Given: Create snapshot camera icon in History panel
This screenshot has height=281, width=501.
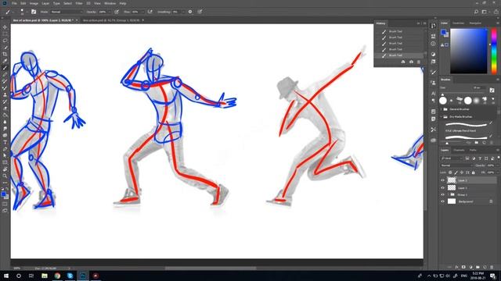Looking at the screenshot, I should (x=411, y=62).
